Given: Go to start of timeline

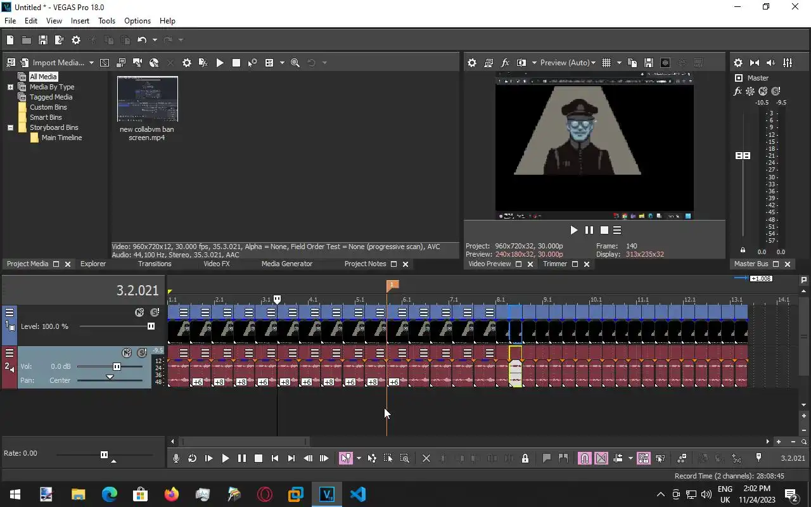Looking at the screenshot, I should (x=275, y=458).
